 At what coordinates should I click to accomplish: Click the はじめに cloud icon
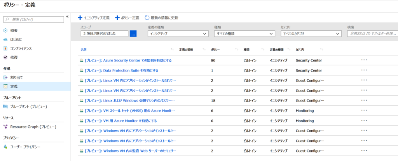point(5,39)
